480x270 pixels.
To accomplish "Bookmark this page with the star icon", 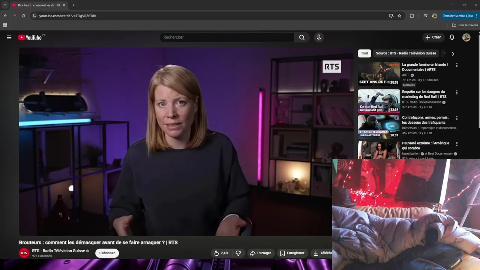I will (399, 16).
